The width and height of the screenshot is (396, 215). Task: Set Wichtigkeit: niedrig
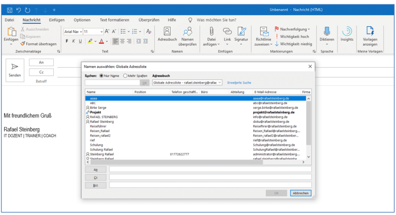[x=293, y=44]
